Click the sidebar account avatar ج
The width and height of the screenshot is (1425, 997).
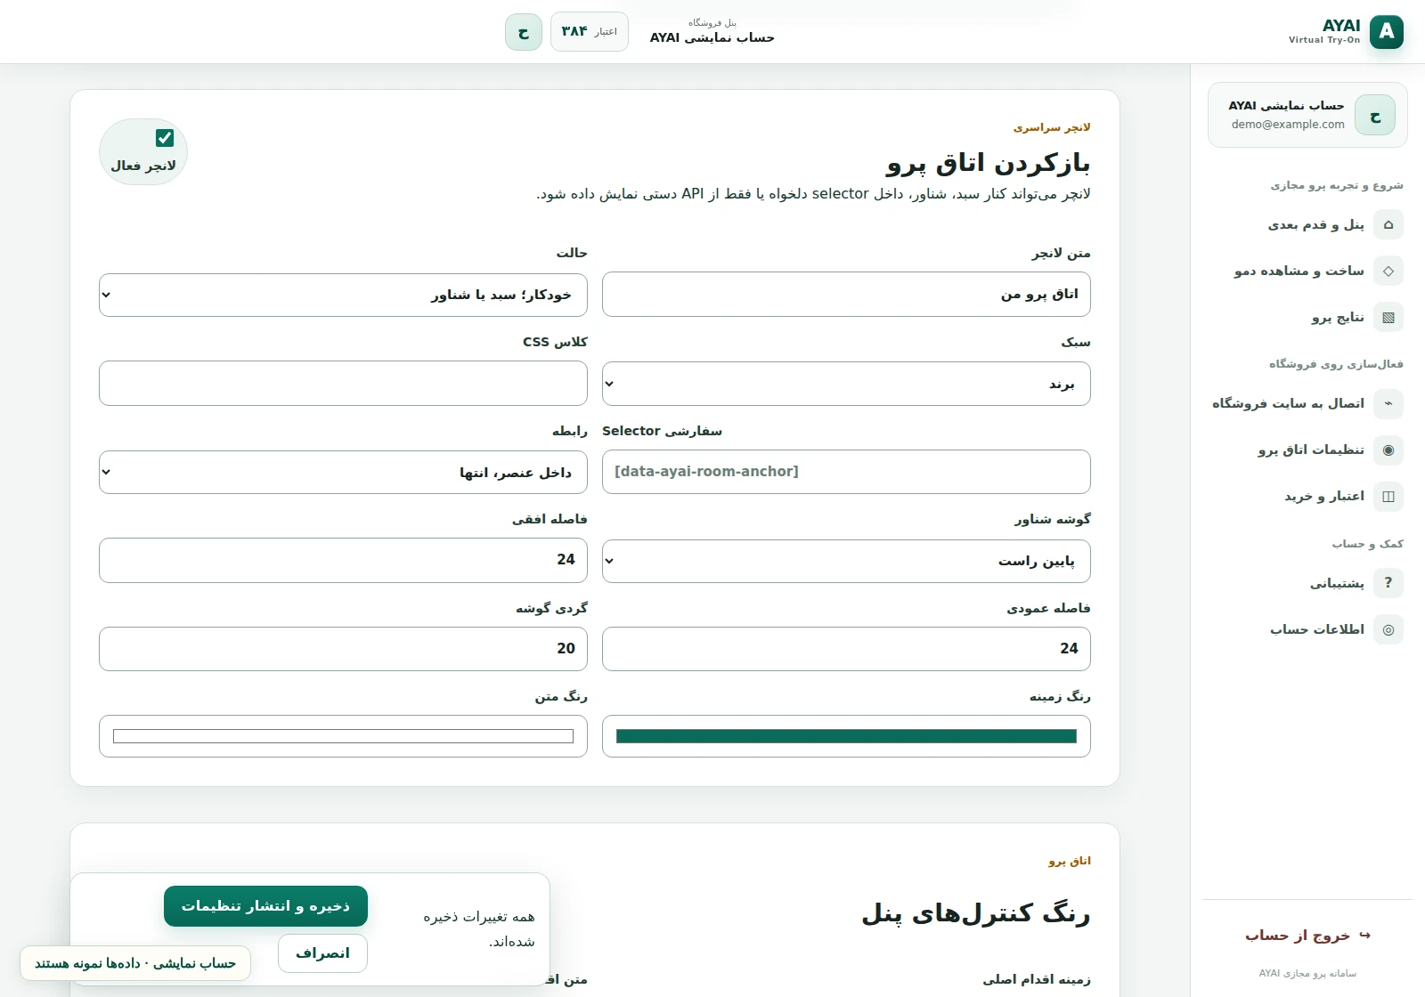tap(1375, 116)
